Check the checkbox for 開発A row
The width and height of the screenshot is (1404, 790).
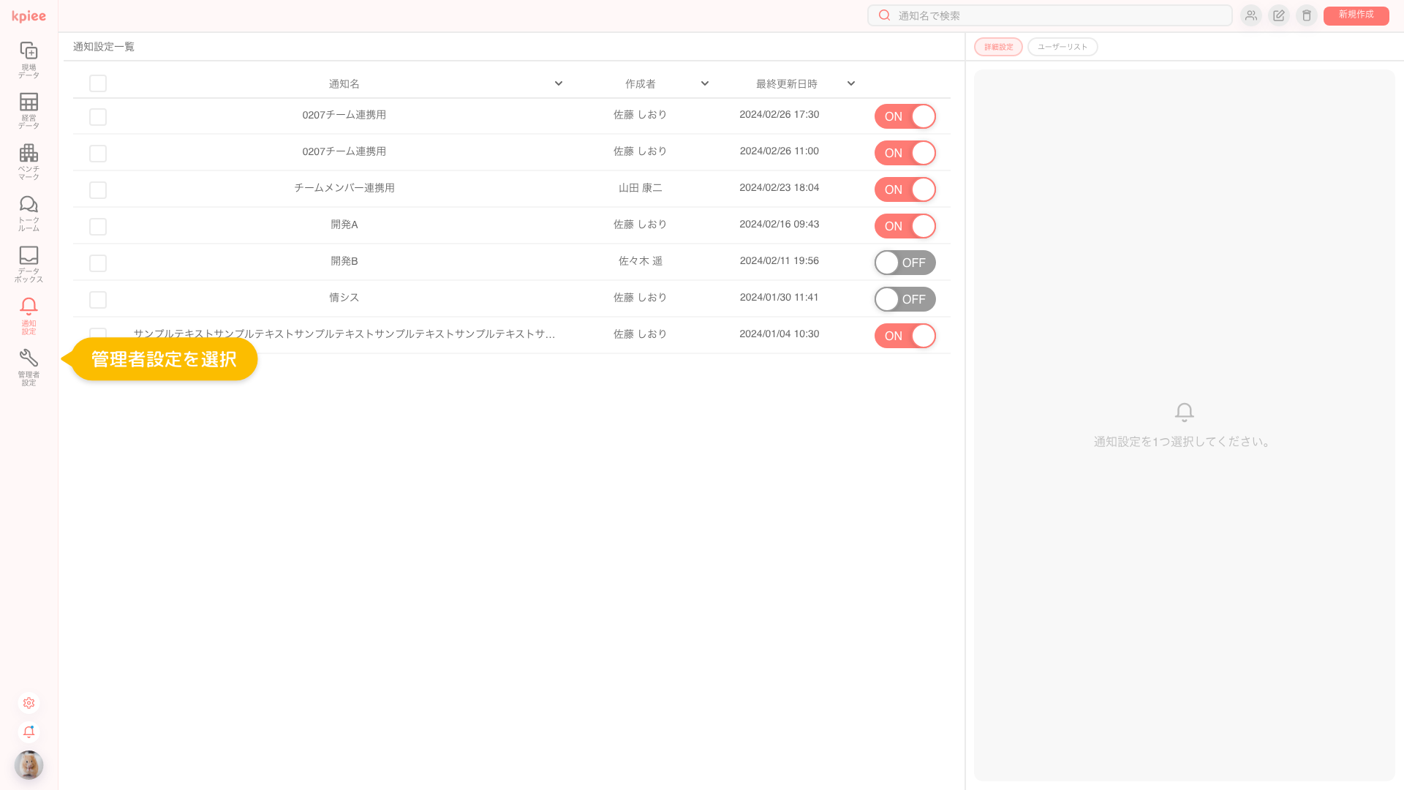(x=98, y=227)
